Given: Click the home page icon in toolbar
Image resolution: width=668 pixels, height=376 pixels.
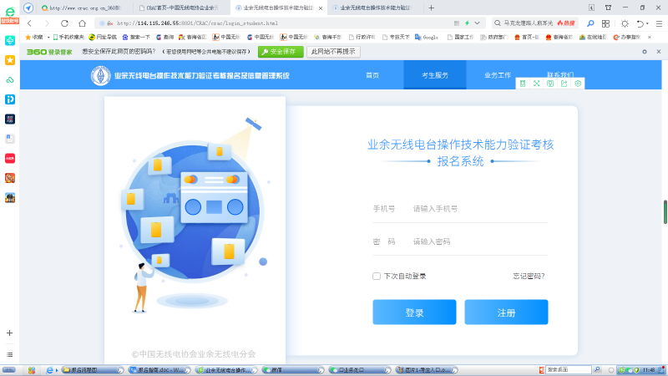Looking at the screenshot, I should [x=82, y=23].
